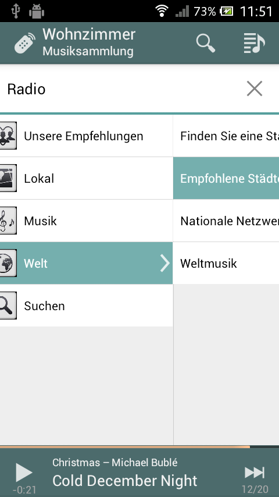Open the Weltmusik entry
279x497 pixels.
tap(226, 263)
